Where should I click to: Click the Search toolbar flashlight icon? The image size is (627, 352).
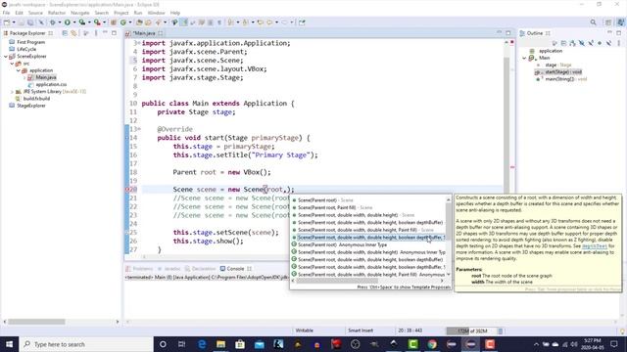[158, 22]
